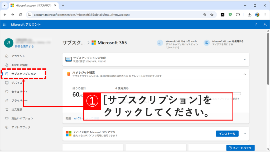Open the フィードバック button
This screenshot has width=270, height=152.
coord(240,148)
